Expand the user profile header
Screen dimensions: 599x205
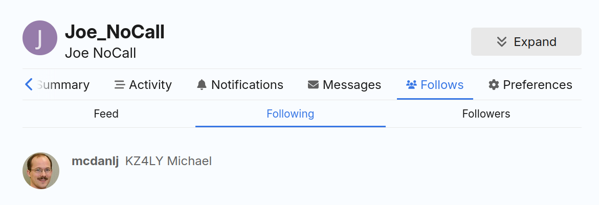point(526,42)
